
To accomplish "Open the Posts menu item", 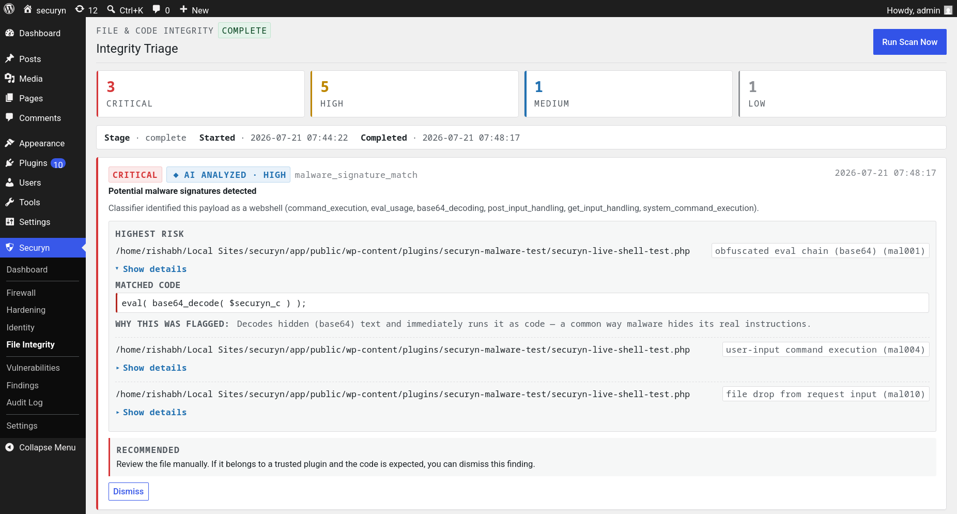I will pos(43,59).
